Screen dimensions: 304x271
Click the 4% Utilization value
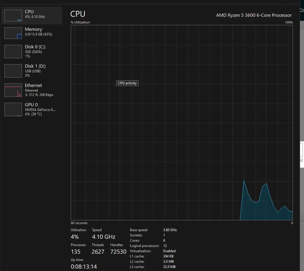coord(75,237)
